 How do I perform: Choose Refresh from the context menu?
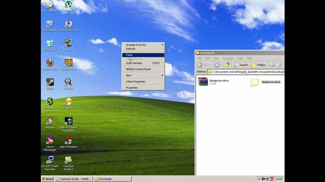click(143, 49)
